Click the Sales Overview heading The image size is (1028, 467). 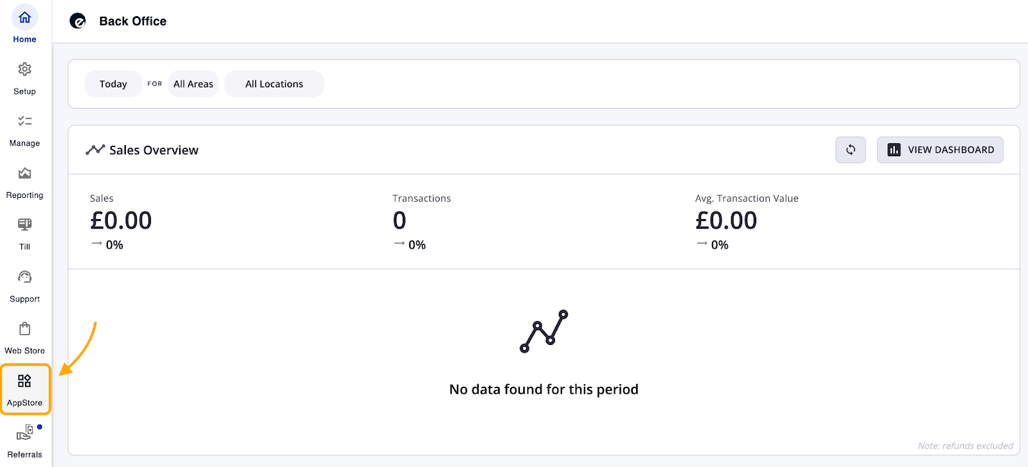coord(154,150)
